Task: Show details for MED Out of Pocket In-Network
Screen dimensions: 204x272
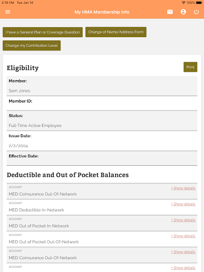Action: tap(183, 220)
